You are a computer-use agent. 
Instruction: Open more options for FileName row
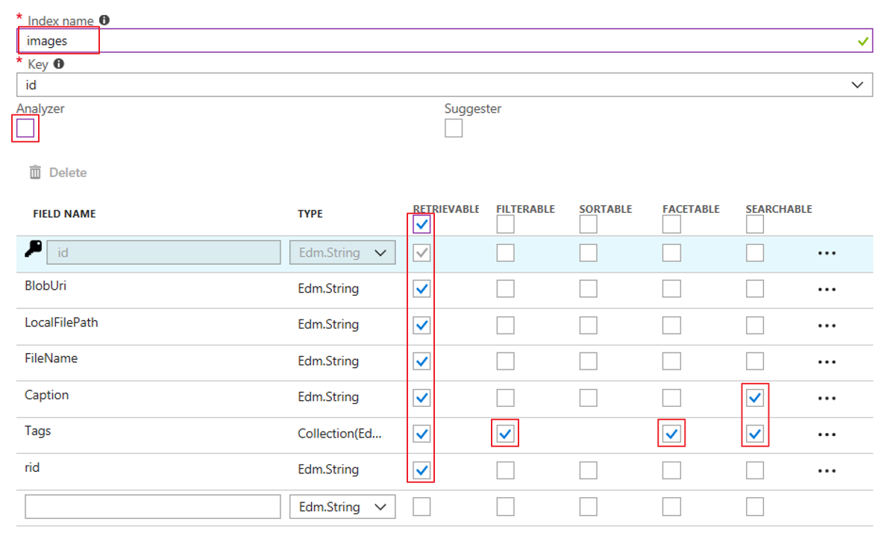tap(827, 362)
